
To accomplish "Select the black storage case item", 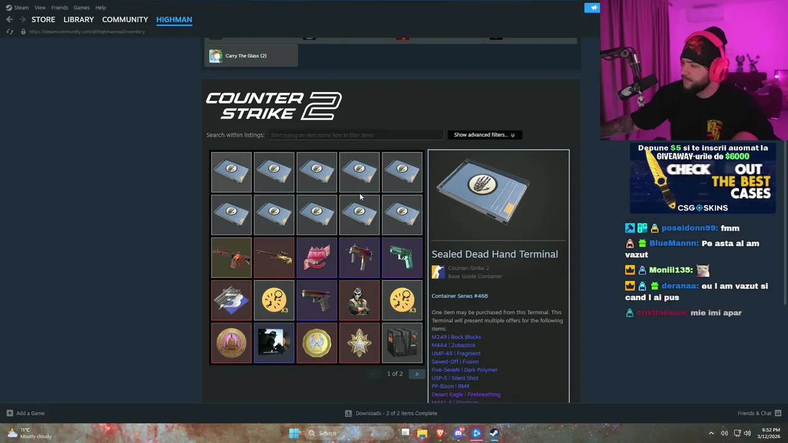I will coord(402,343).
